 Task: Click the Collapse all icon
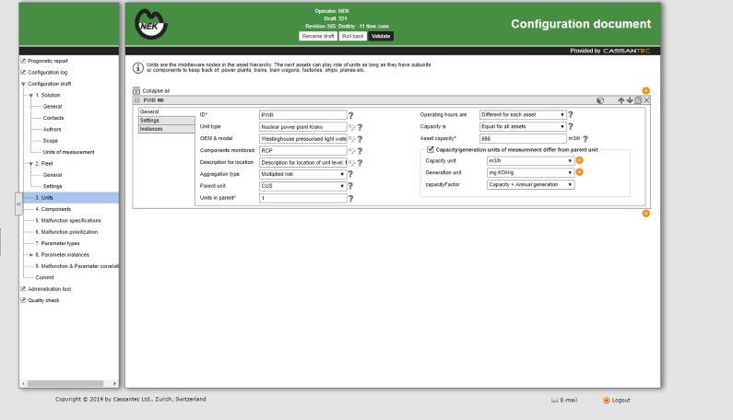coord(136,90)
